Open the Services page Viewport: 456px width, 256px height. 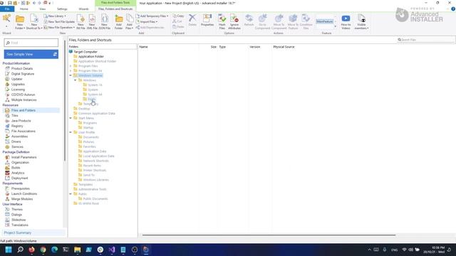coord(17,147)
